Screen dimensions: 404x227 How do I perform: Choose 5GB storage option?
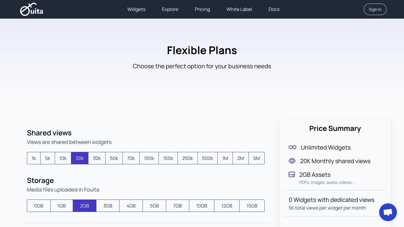tap(154, 206)
